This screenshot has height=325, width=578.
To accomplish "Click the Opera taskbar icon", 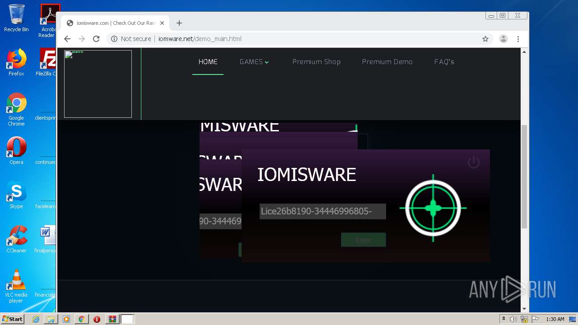I will point(97,319).
